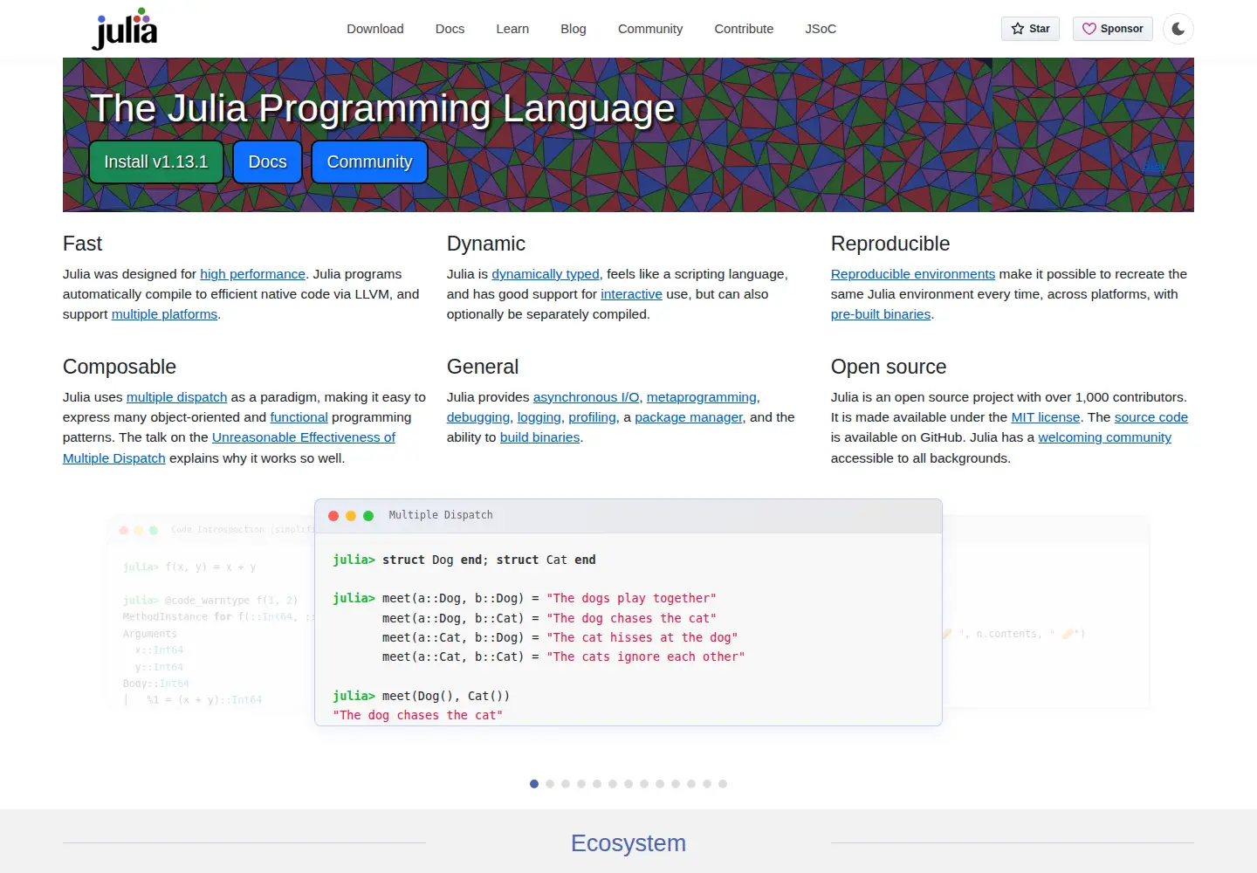The width and height of the screenshot is (1257, 873).
Task: Open the asynchronous I/O link
Action: tap(587, 397)
